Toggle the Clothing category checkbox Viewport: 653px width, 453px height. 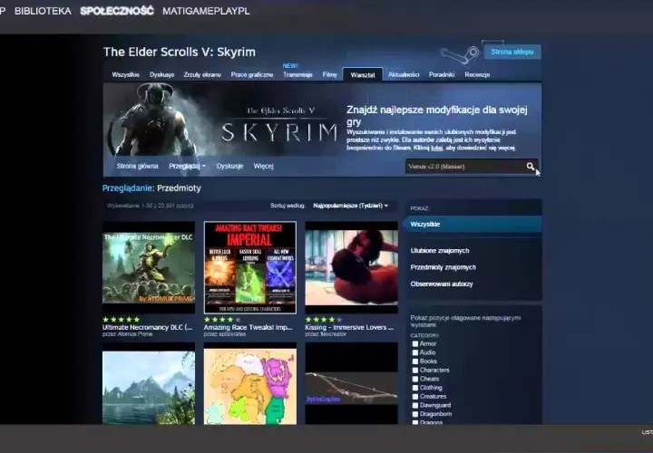pos(415,387)
